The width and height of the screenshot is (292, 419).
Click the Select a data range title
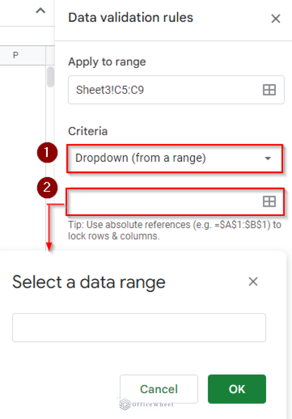click(x=89, y=282)
